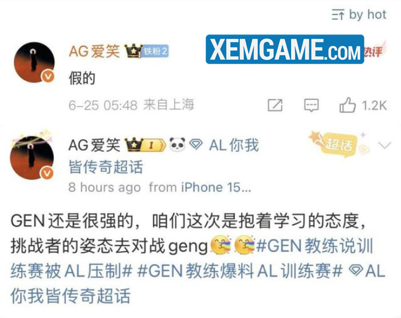This screenshot has width=401, height=318.
Task: Open hashtag #GEN教练说训练赛被AL压制#
Action: 191,258
